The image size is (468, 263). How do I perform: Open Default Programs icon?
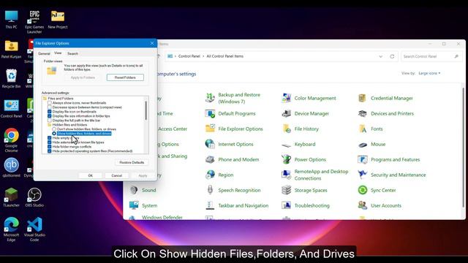click(x=210, y=114)
